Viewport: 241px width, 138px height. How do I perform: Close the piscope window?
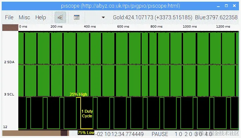pyautogui.click(x=234, y=6)
